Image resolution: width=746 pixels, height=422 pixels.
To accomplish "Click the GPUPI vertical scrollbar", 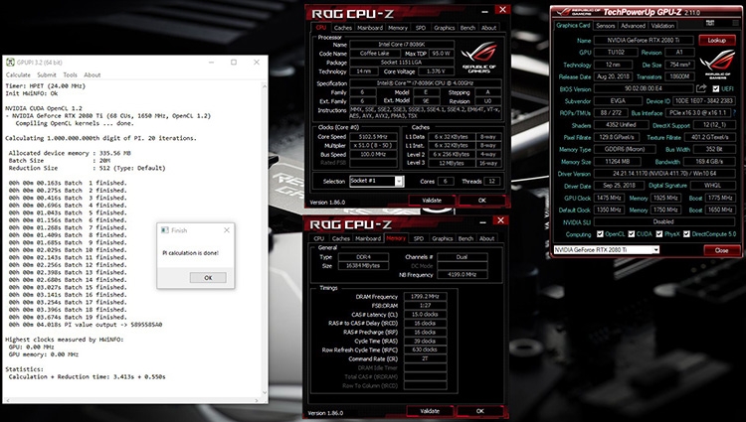I will pyautogui.click(x=265, y=239).
